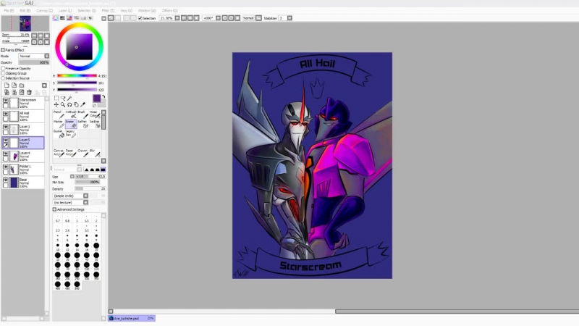Select the AirBrush tool
579x326 pixels.
70,114
